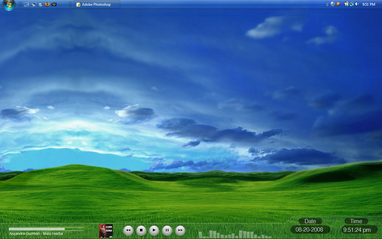Click the Switch between windows icon

click(x=33, y=4)
